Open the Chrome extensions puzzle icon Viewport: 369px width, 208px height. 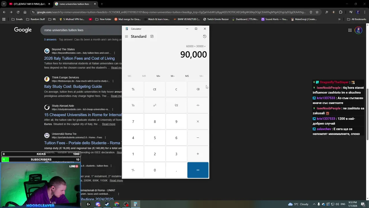[340, 12]
